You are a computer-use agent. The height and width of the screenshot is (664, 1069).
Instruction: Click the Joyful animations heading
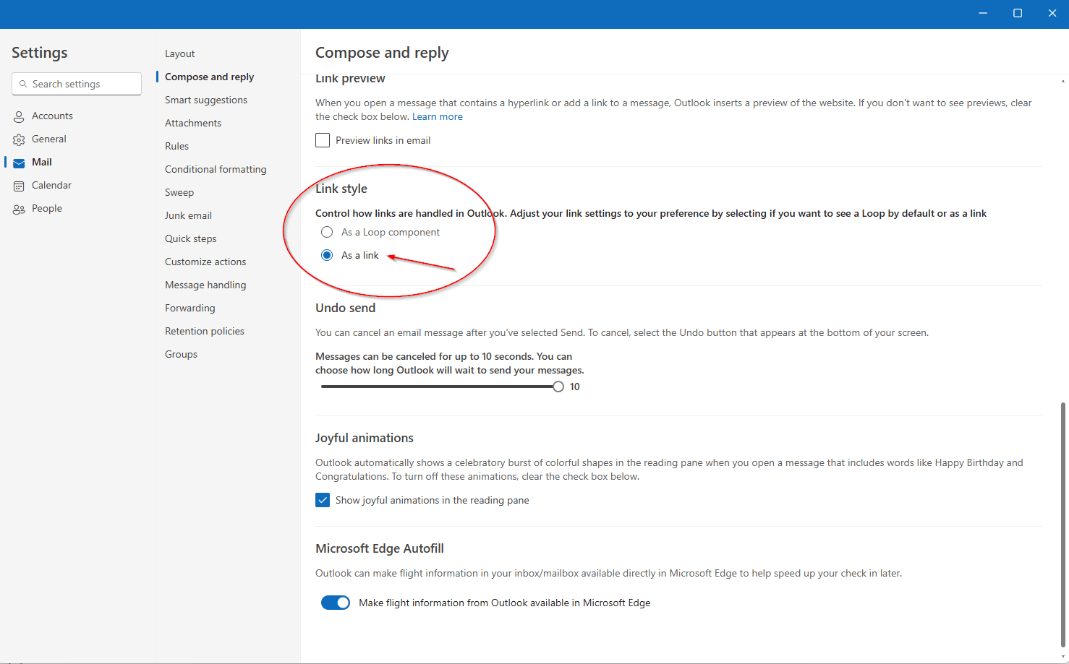(x=365, y=438)
